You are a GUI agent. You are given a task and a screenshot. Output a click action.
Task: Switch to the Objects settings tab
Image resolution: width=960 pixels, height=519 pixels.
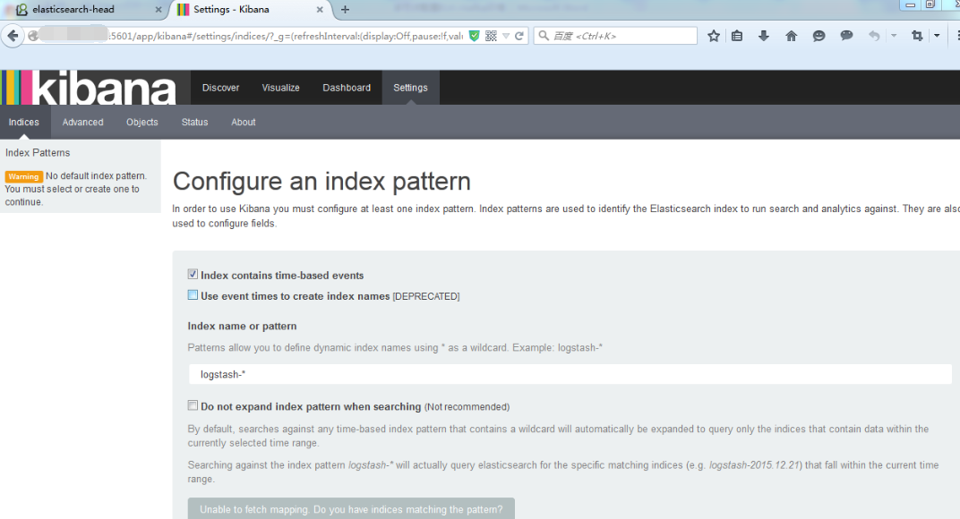pyautogui.click(x=142, y=122)
